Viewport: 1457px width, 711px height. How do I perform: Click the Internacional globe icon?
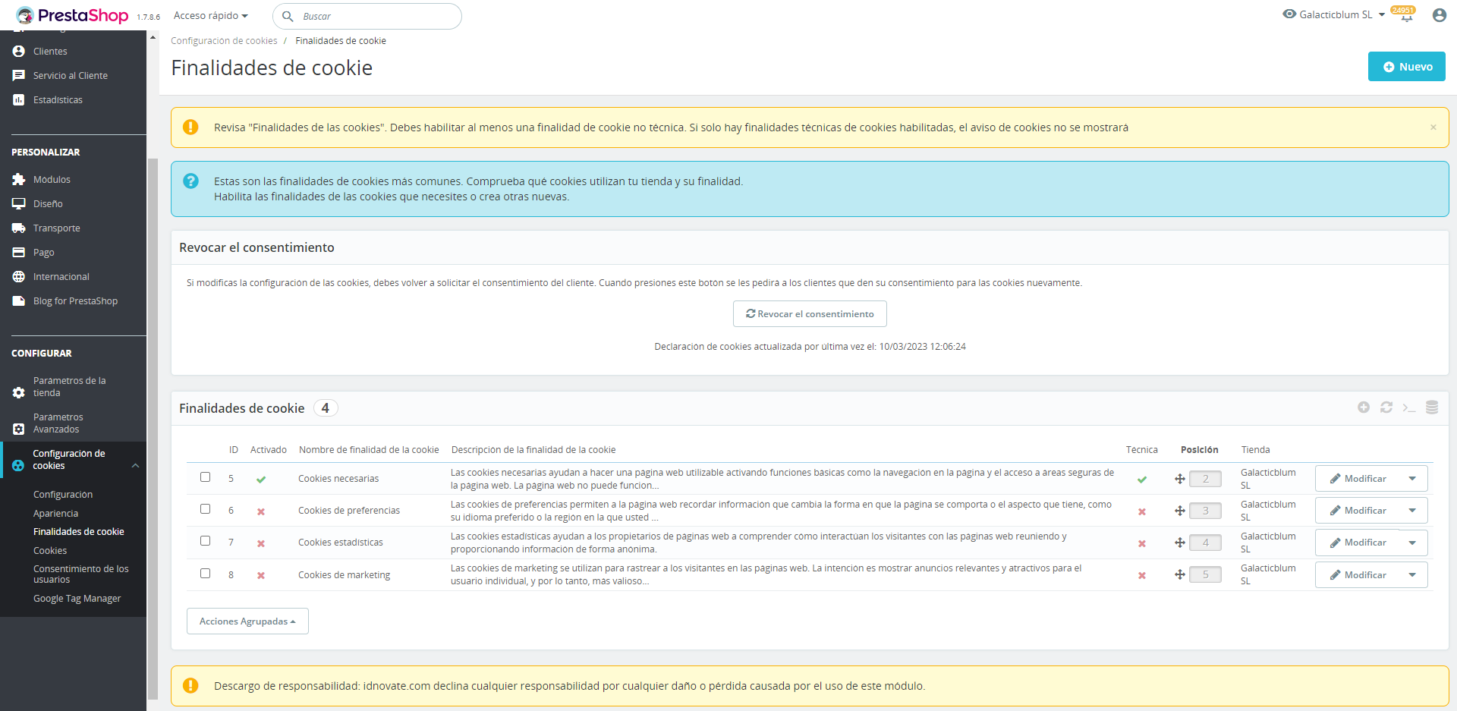pos(19,277)
